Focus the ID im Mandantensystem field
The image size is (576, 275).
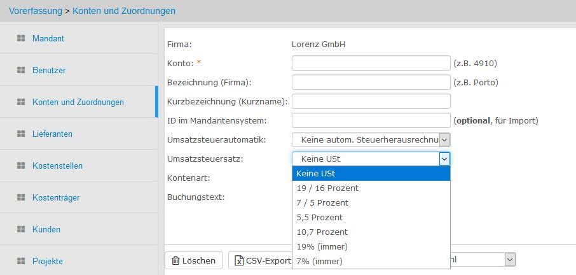click(371, 120)
